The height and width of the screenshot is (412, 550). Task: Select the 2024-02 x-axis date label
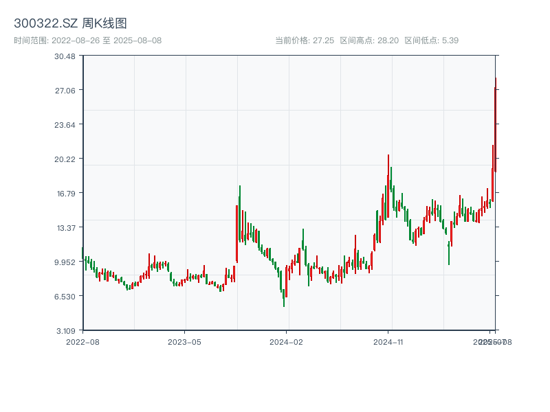(x=286, y=341)
